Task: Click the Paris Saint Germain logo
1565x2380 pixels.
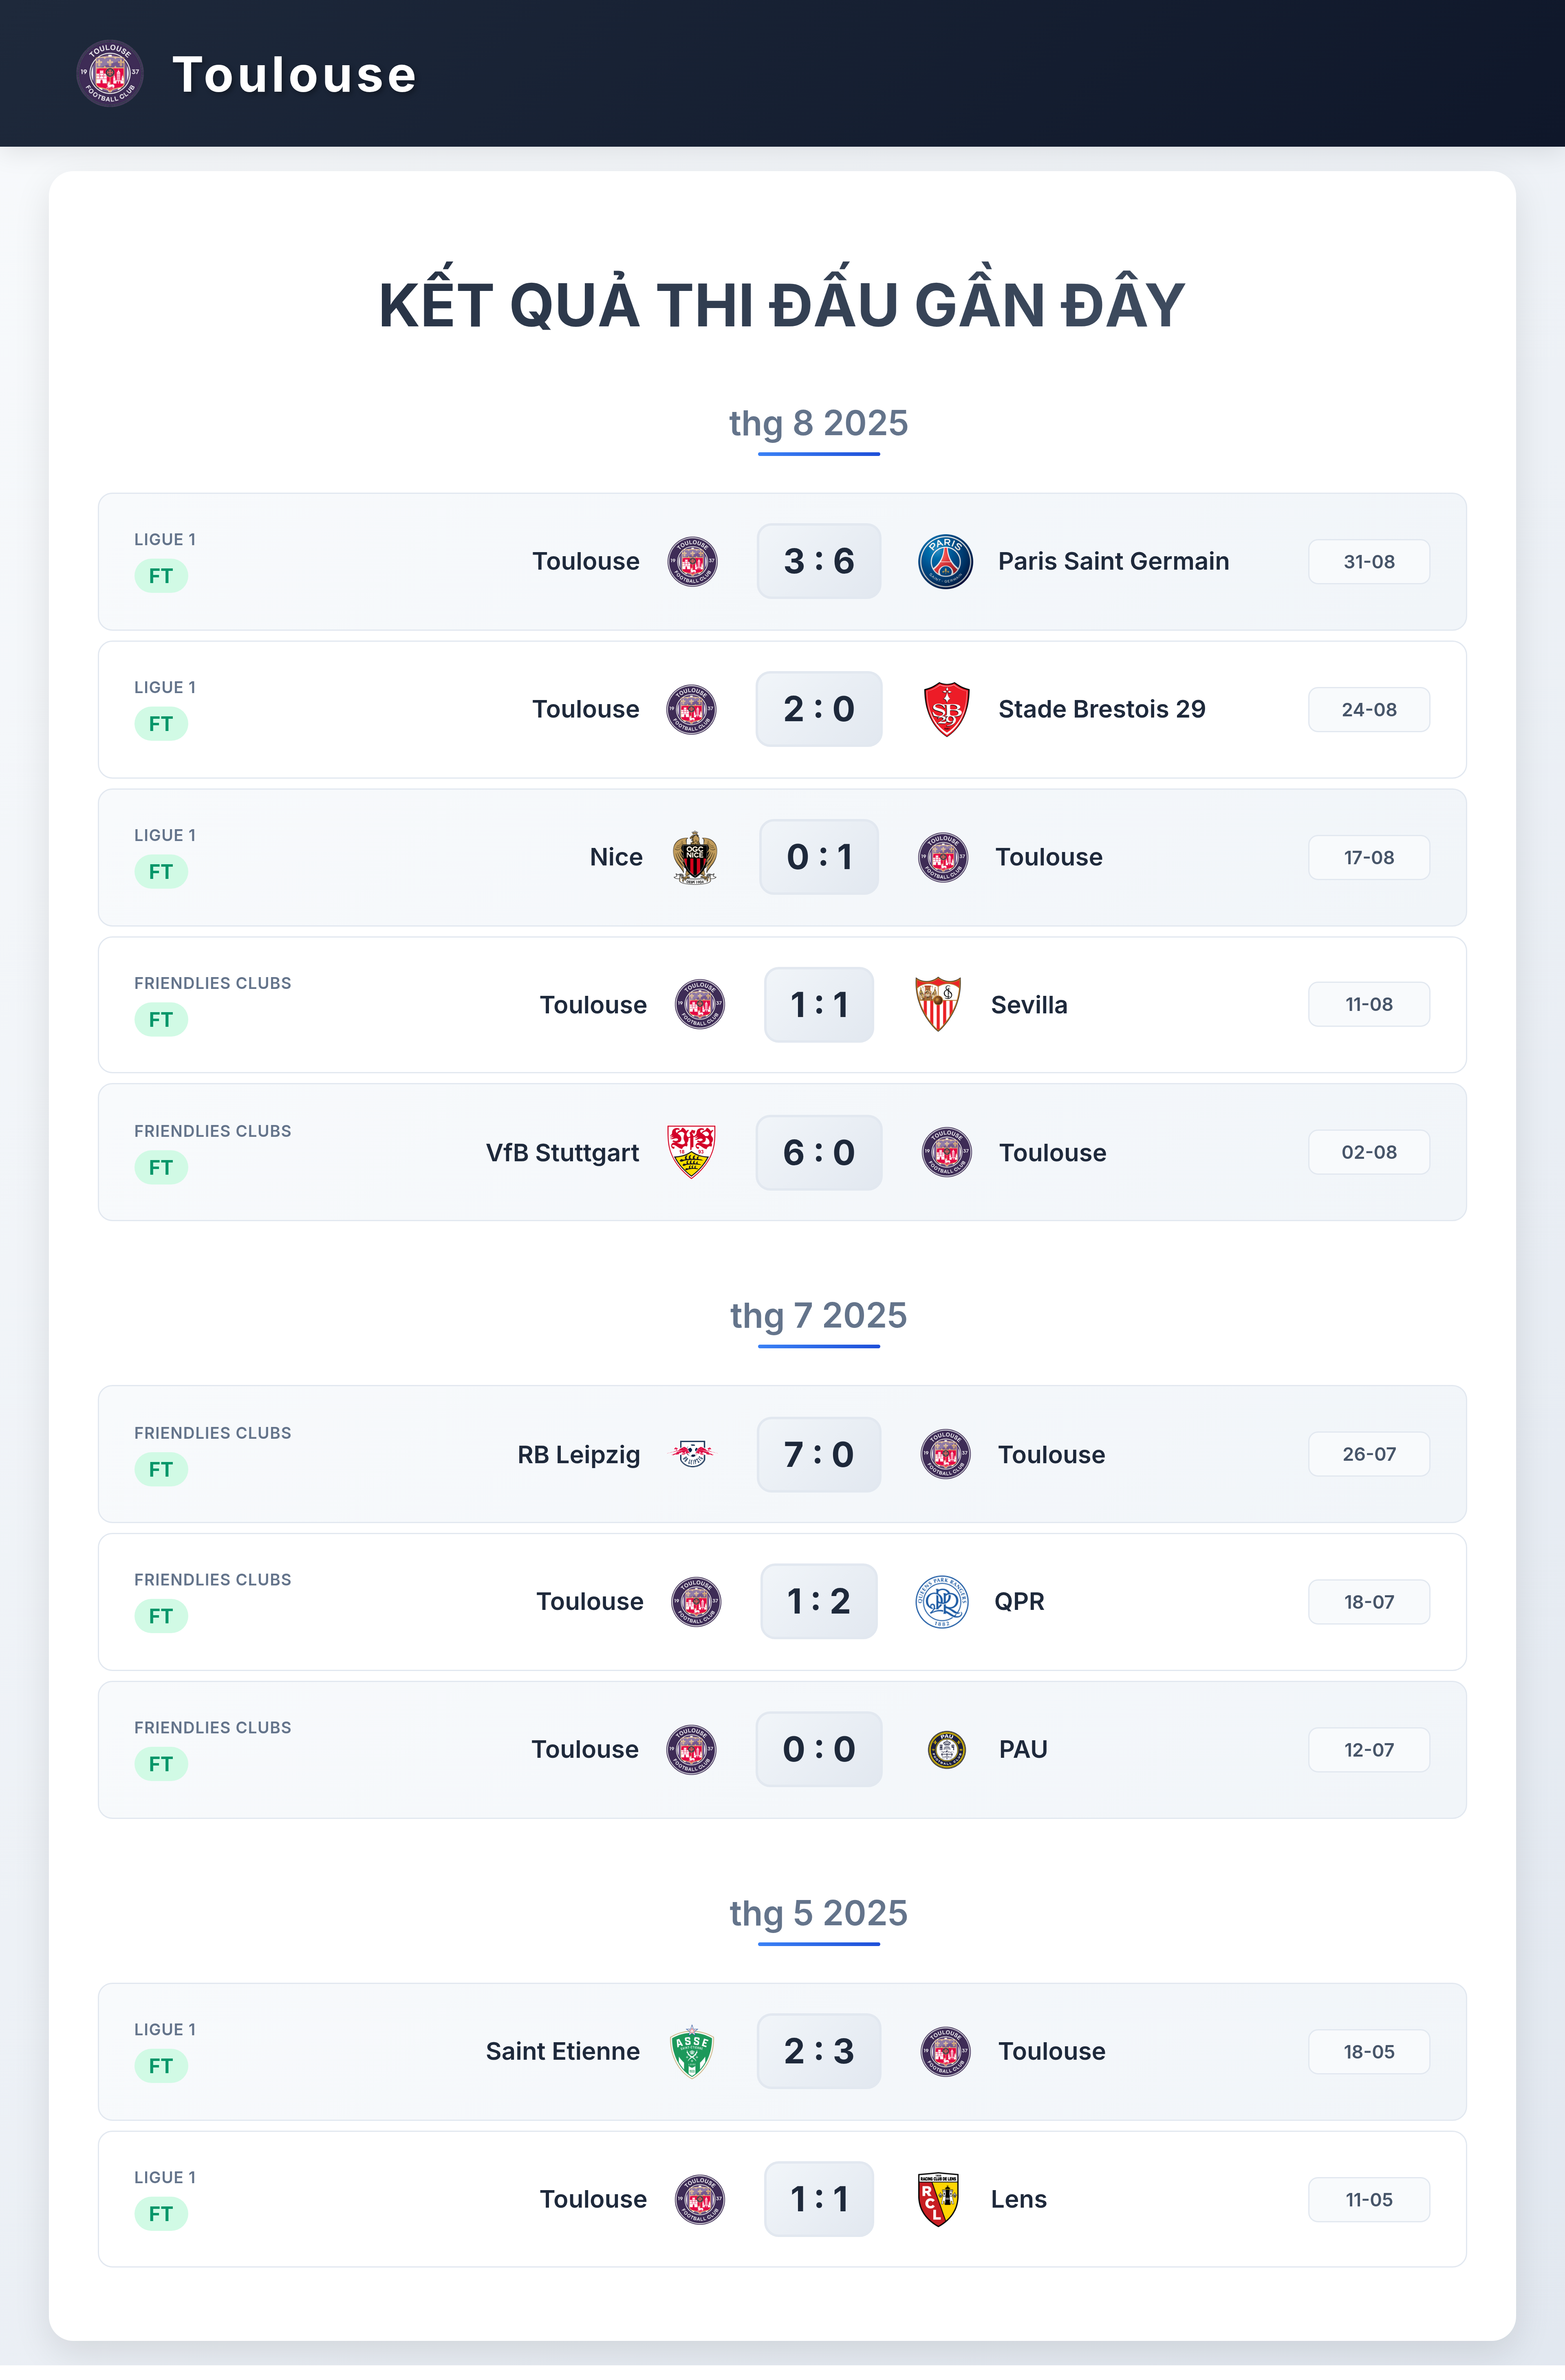Action: click(x=945, y=561)
